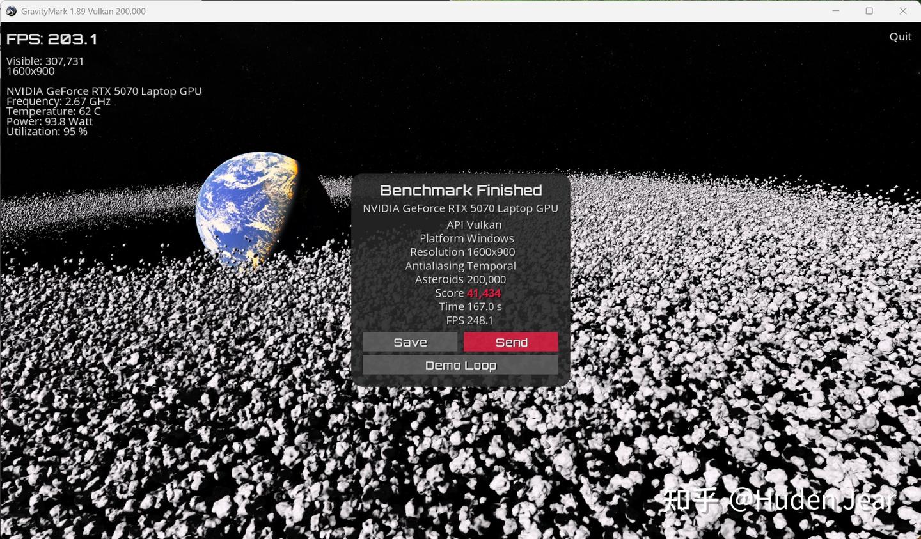This screenshot has height=539, width=921.
Task: Click the FPS: 203.1 counter
Action: tap(52, 39)
